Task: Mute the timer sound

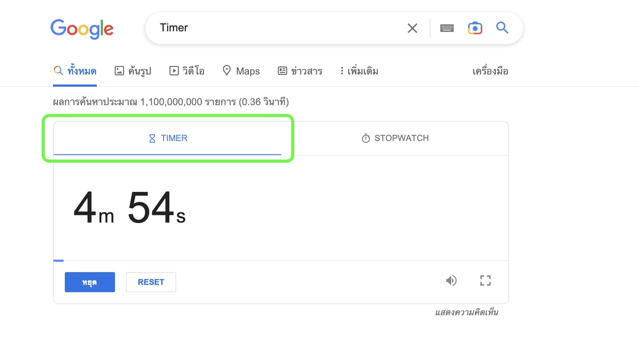Action: (x=451, y=281)
